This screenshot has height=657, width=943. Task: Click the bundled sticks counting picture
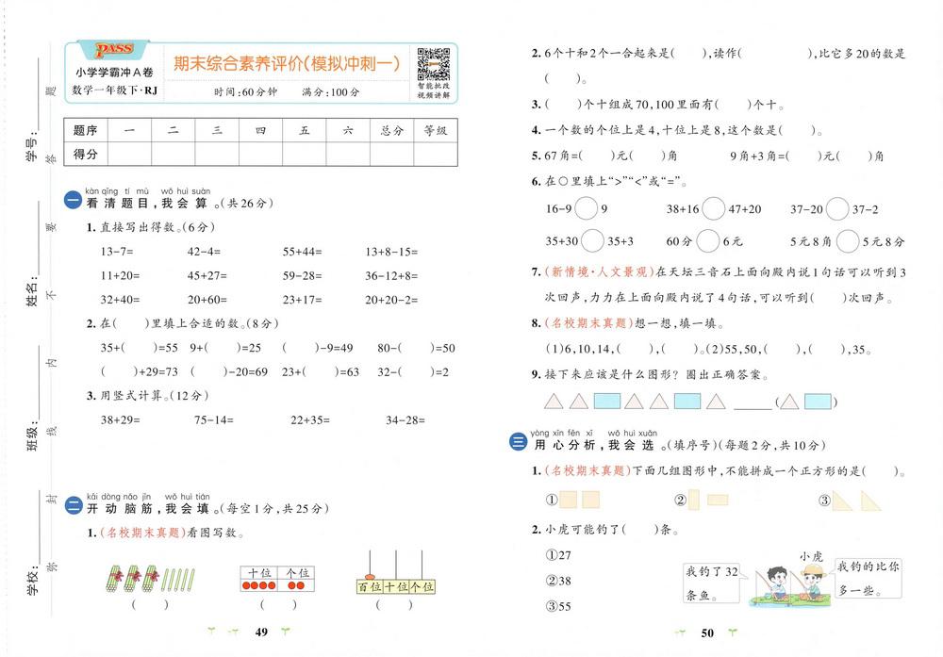150,578
